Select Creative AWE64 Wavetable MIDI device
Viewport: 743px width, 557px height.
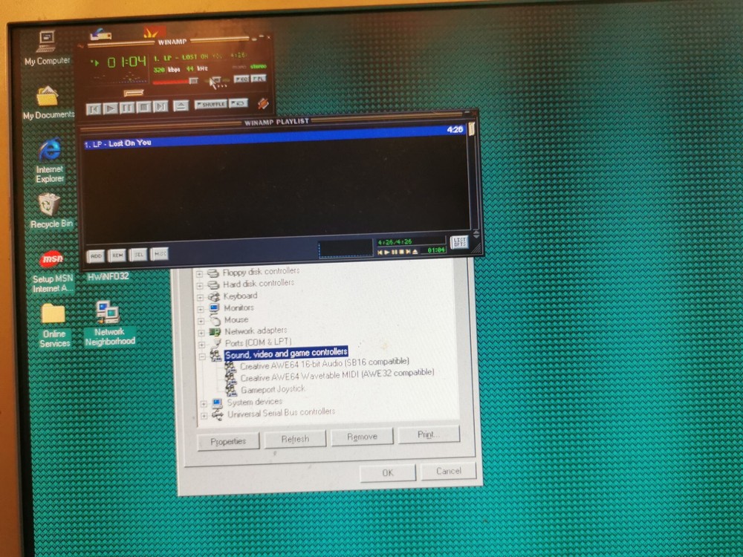pyautogui.click(x=337, y=375)
